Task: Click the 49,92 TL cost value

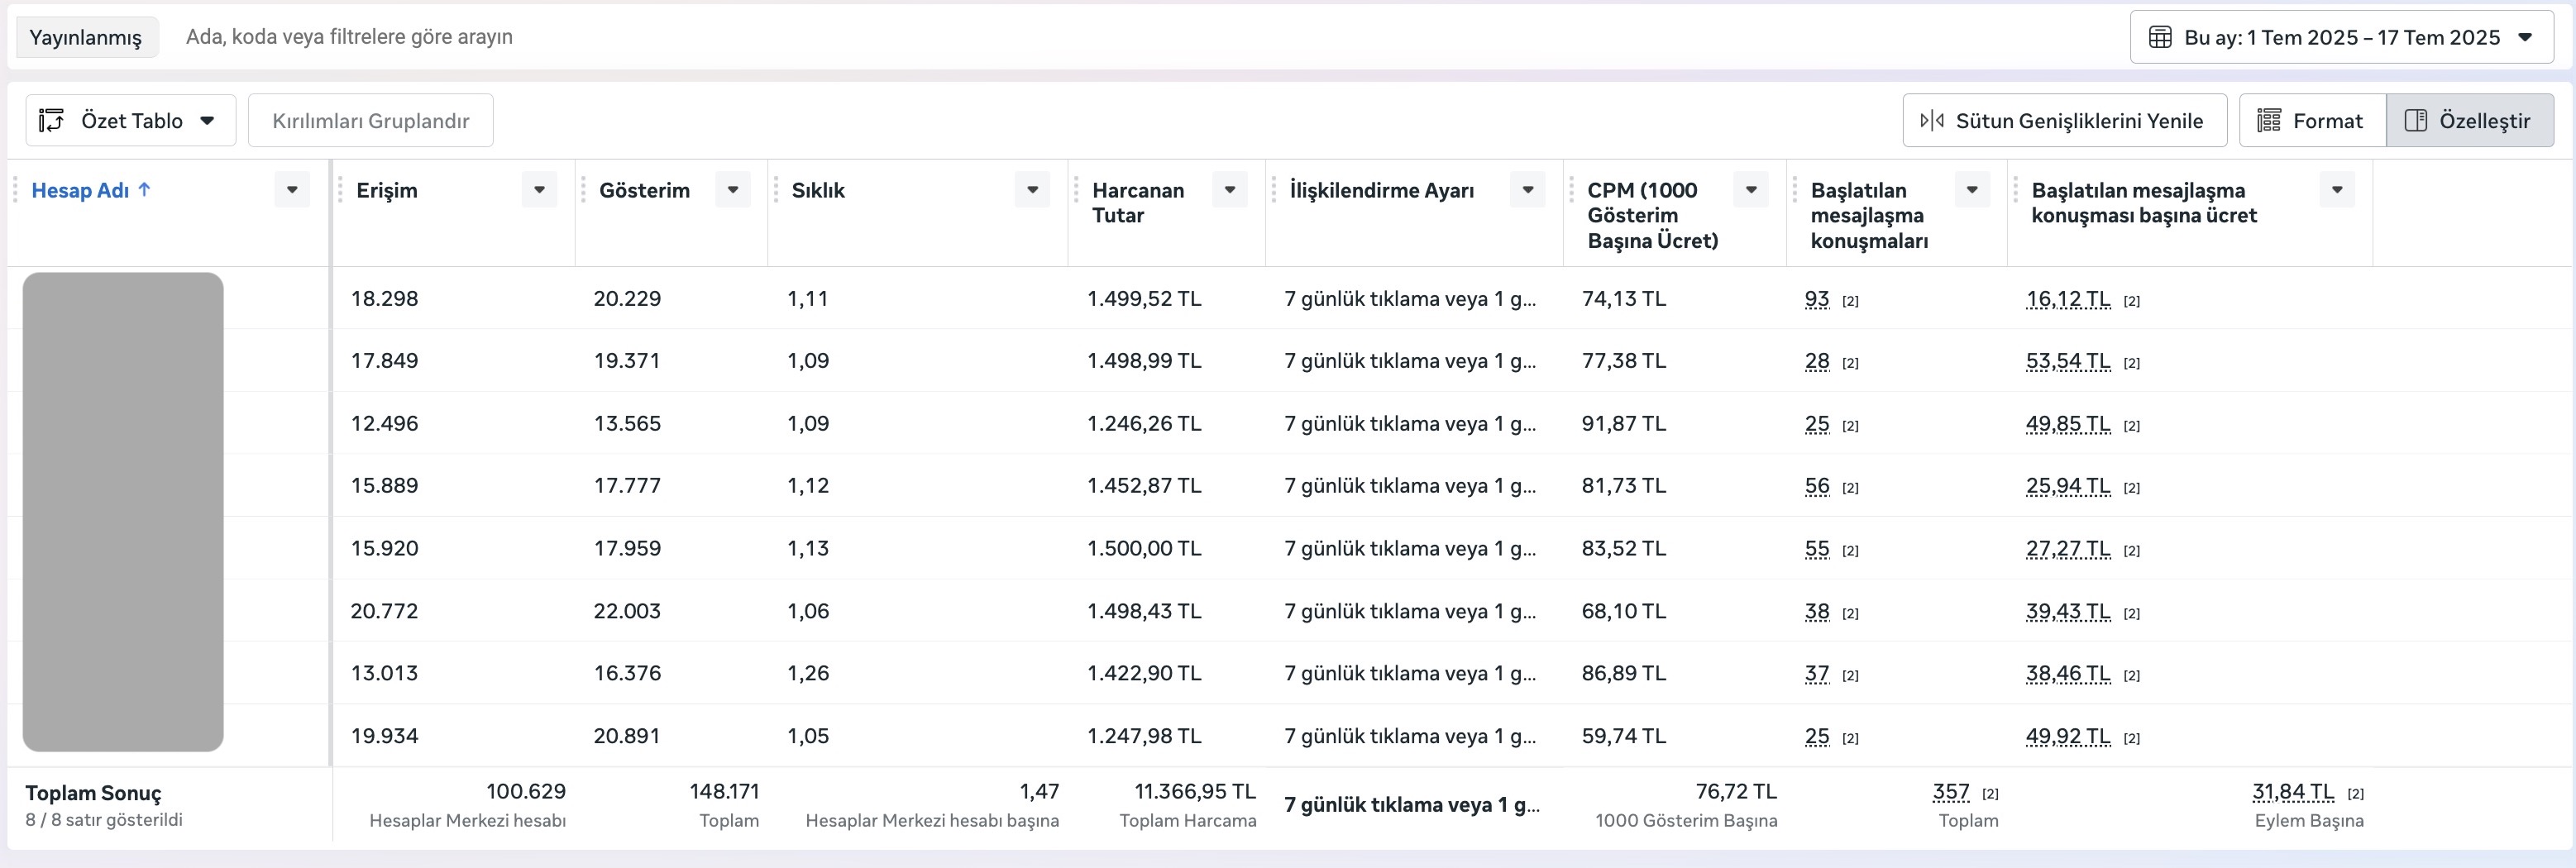Action: pos(2068,736)
